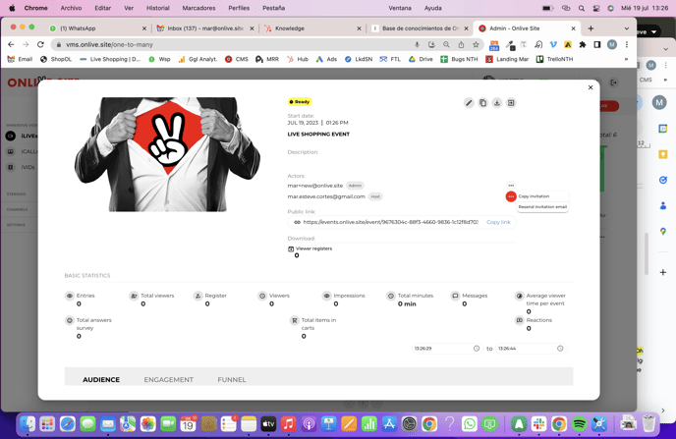Screen dimensions: 676x439
Task: Click the pencil edit event icon
Action: pyautogui.click(x=469, y=103)
